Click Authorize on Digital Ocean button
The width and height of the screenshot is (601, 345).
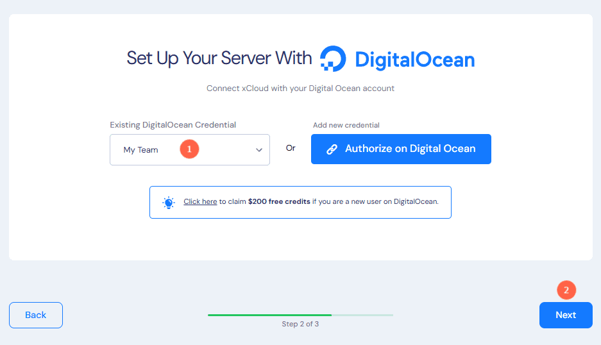pos(401,149)
